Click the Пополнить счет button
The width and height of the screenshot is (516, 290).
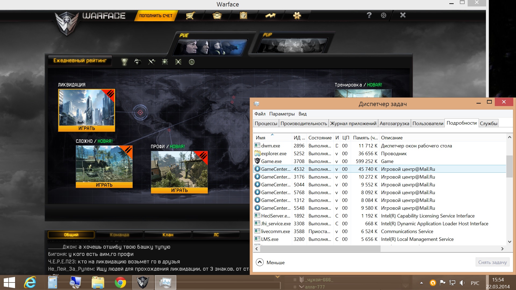coord(156,16)
